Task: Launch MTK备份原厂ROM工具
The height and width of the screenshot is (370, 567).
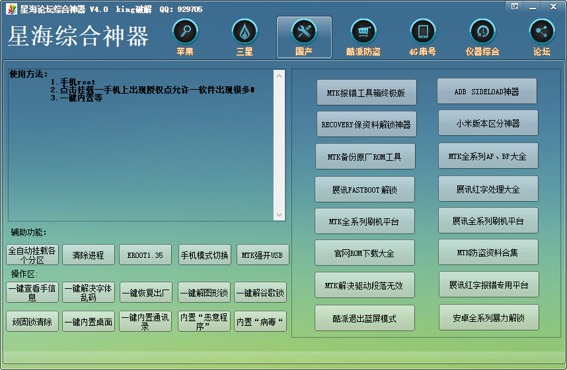Action: pos(365,156)
